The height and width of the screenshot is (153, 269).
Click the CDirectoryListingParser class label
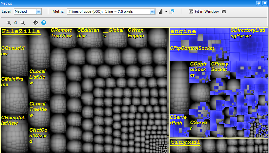[x=248, y=33]
